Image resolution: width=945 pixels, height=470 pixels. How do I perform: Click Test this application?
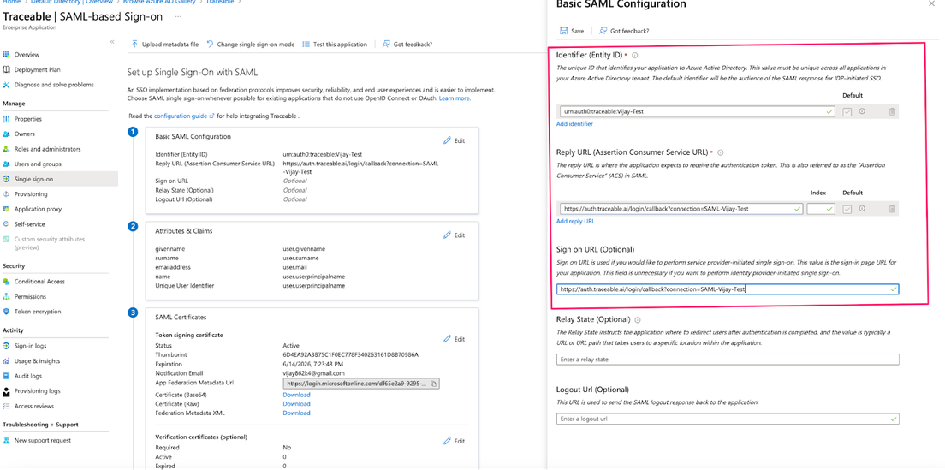[335, 44]
